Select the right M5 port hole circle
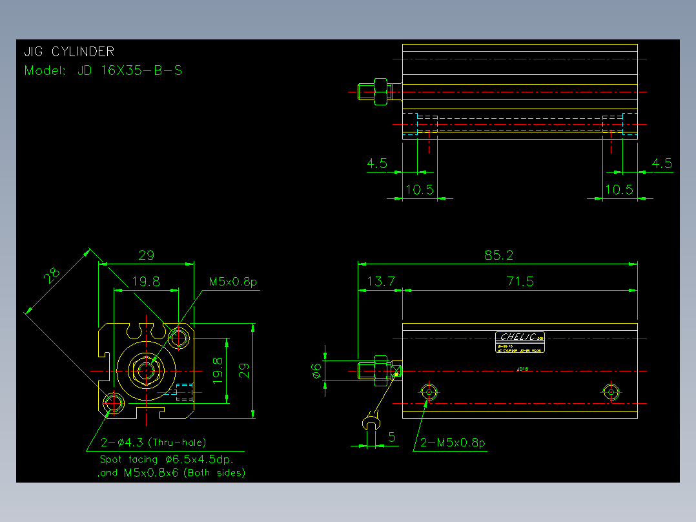Image resolution: width=696 pixels, height=522 pixels. (611, 392)
